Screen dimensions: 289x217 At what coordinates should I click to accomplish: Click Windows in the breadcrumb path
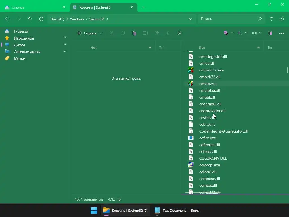pos(77,19)
